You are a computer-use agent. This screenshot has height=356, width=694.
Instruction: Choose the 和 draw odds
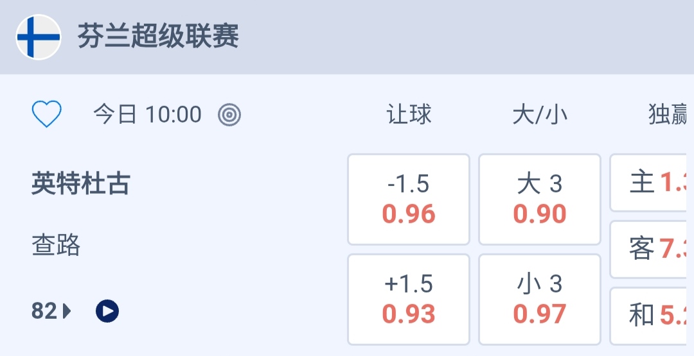coord(652,315)
